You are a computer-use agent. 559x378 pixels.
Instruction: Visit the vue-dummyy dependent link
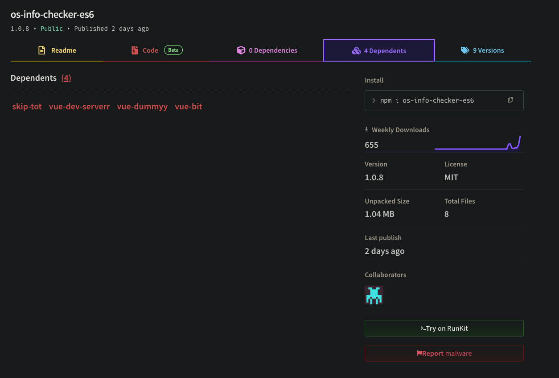coord(142,107)
